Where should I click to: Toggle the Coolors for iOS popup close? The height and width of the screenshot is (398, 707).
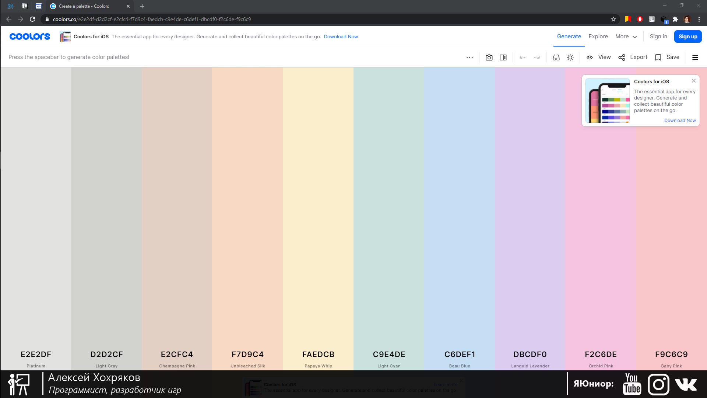point(694,81)
